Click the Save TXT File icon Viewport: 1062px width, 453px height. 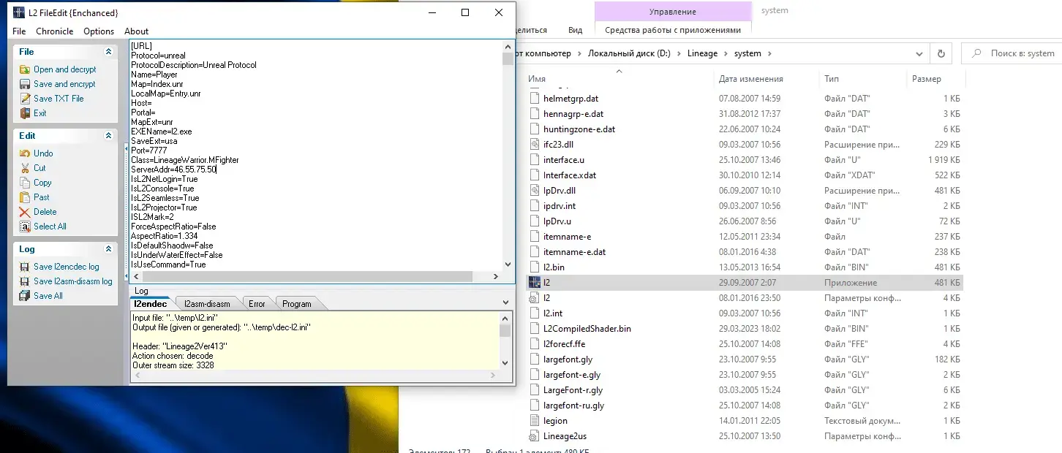pos(25,99)
